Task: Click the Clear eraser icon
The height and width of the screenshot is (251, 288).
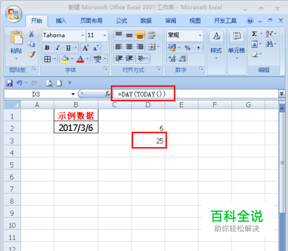Action: pos(255,55)
